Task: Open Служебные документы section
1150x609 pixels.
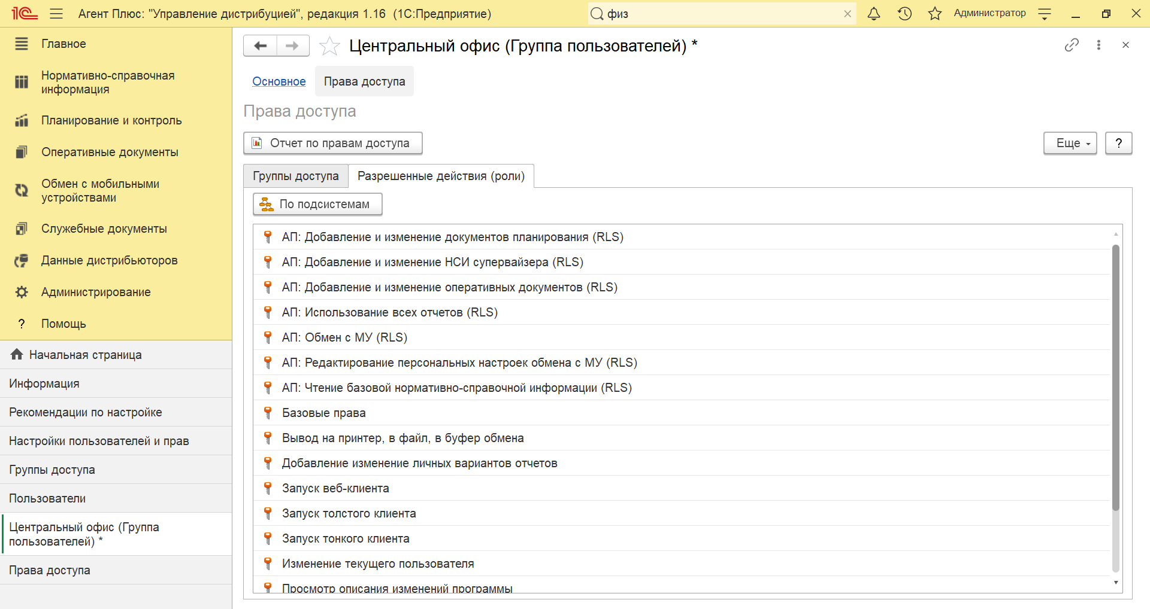Action: 116,229
